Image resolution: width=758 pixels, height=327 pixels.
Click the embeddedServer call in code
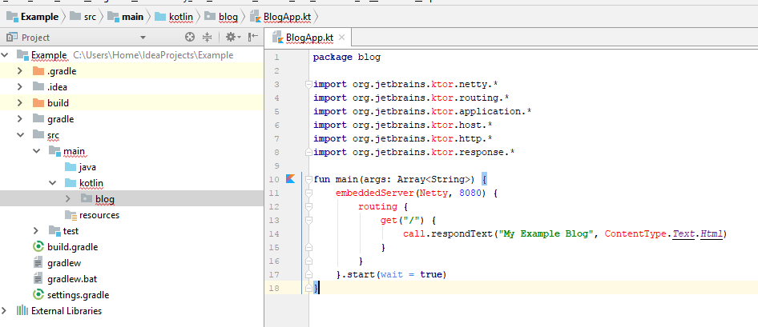tap(375, 193)
